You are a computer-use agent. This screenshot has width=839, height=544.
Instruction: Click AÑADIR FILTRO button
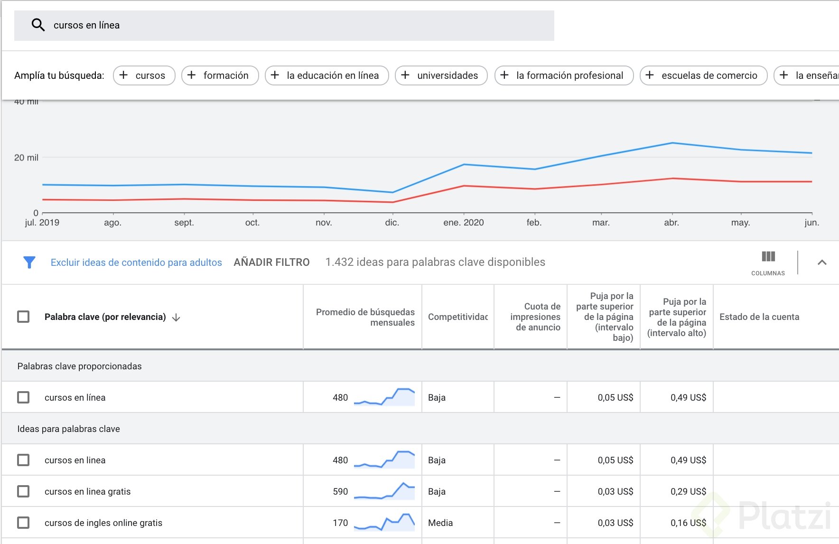tap(271, 262)
